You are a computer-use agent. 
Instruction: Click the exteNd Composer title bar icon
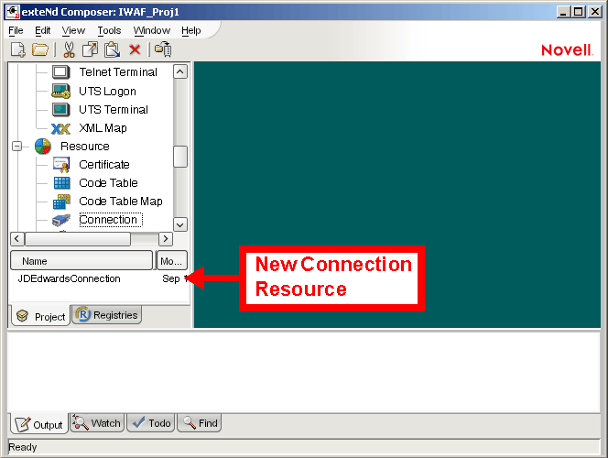[x=13, y=12]
